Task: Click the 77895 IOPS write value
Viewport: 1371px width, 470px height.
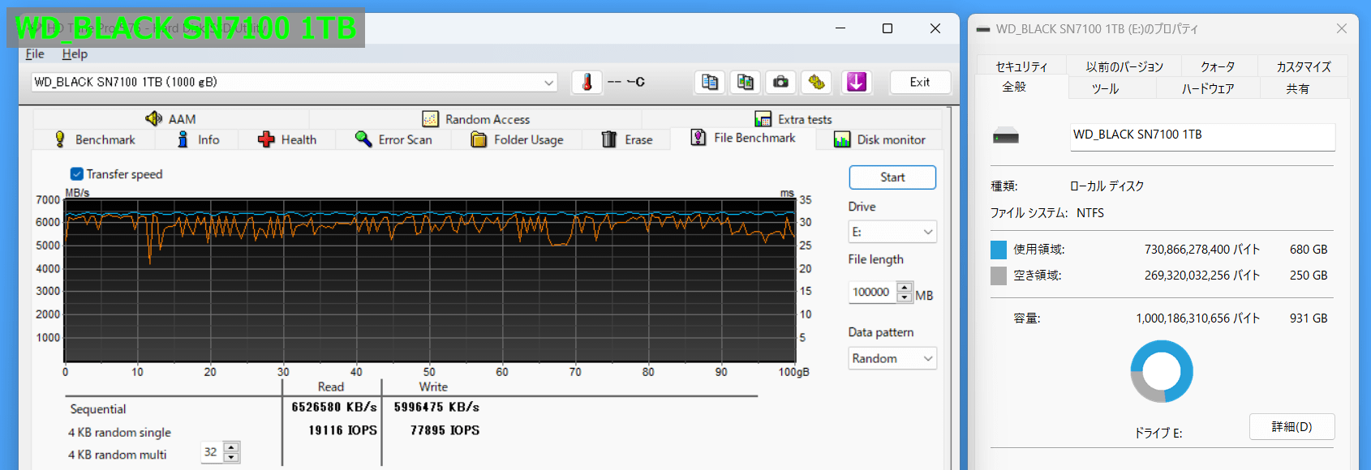Action: (x=445, y=430)
